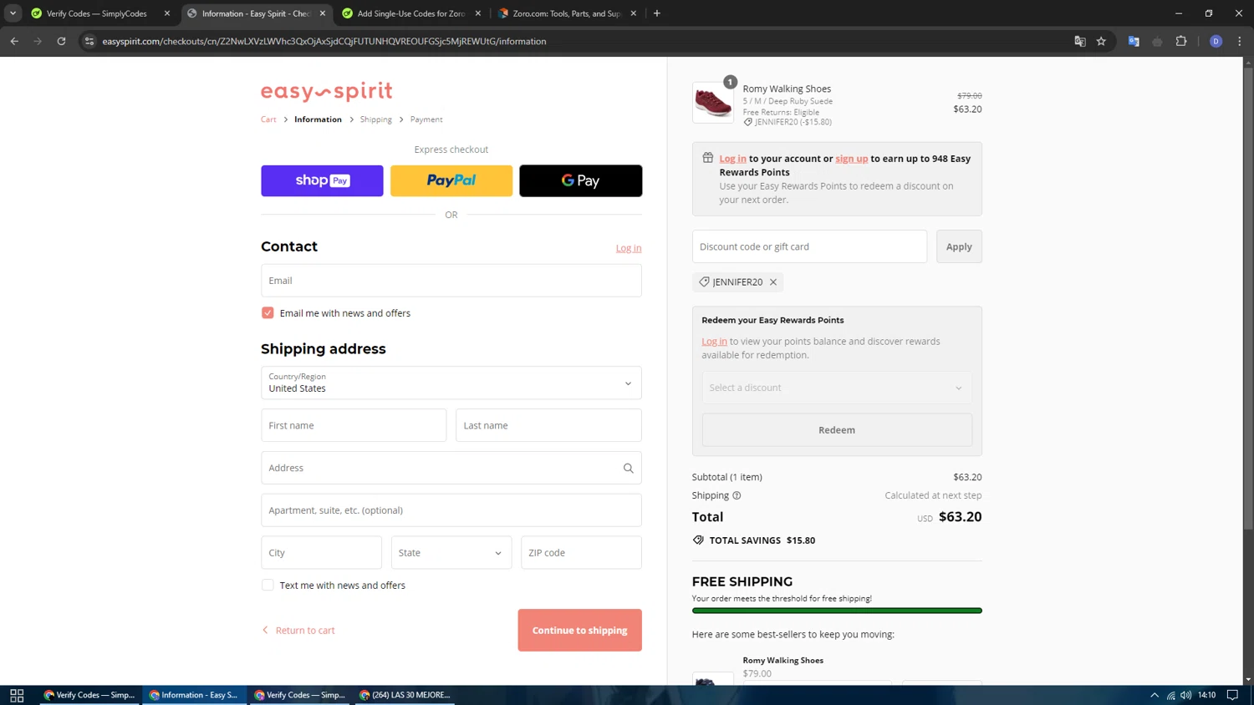The image size is (1254, 705).
Task: Open the translate page icon
Action: click(1079, 41)
